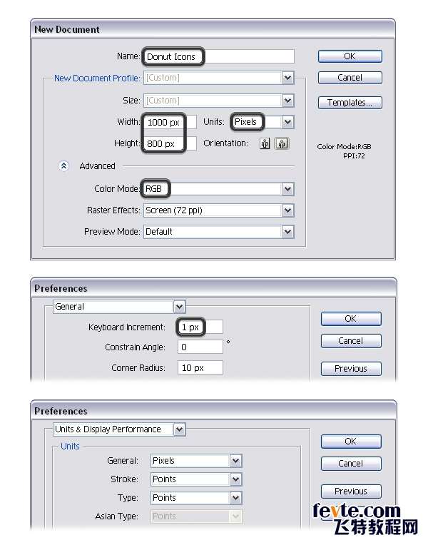Screen dimensions: 428x545
Task: Collapse the Advanced section chevron
Action: (63, 166)
